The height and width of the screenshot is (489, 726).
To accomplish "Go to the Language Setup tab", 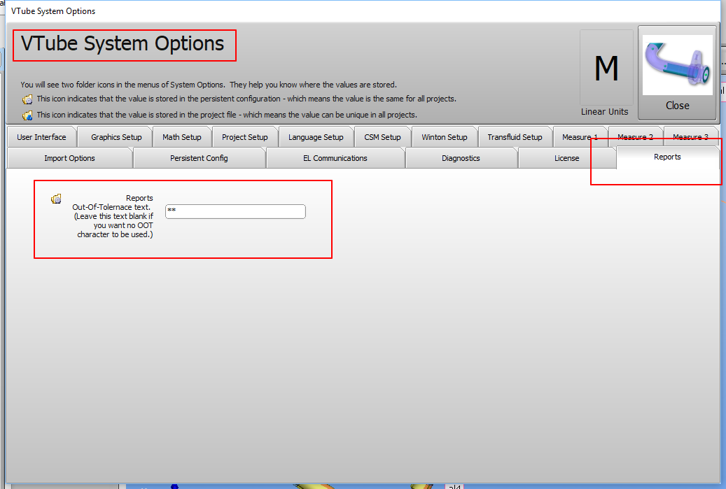I will 316,137.
